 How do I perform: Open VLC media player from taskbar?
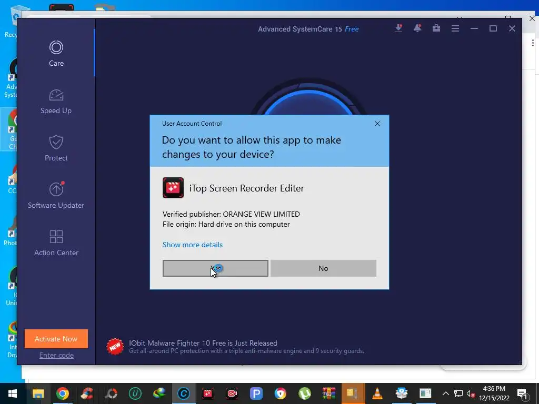[x=377, y=393]
